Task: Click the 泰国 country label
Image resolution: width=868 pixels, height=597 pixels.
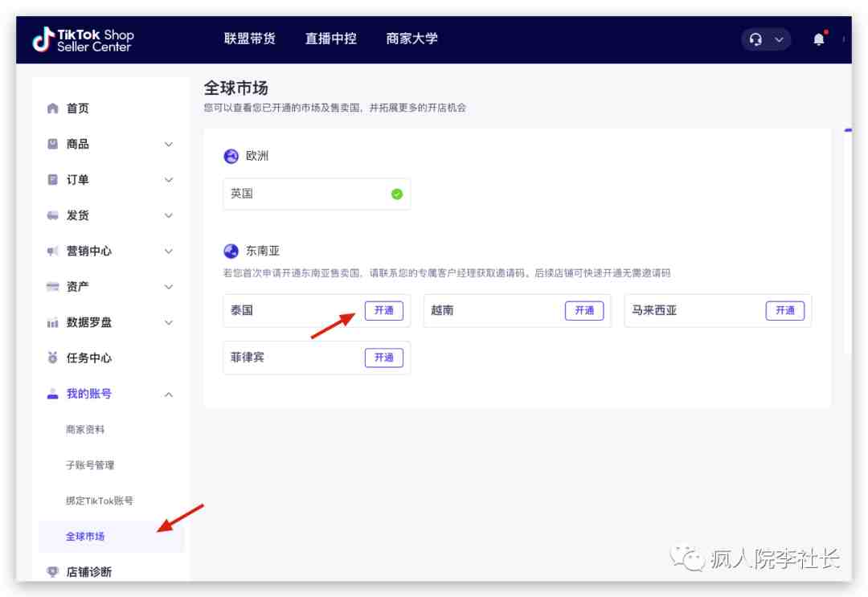Action: [x=242, y=310]
